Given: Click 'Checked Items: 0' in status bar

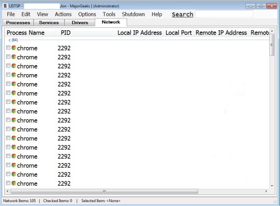Looking at the screenshot, I should [58, 201].
